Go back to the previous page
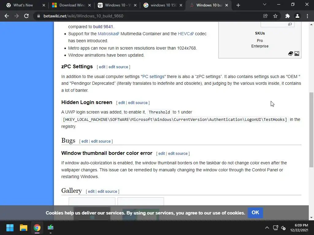This screenshot has height=235, width=314. [x=7, y=16]
